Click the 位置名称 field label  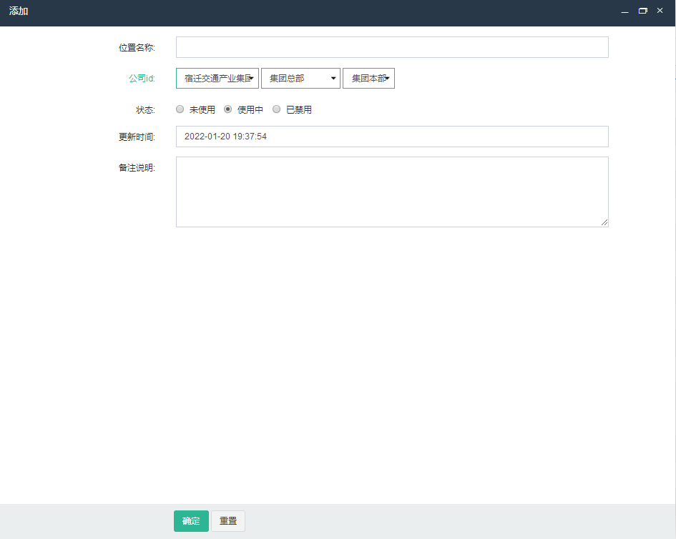[137, 48]
